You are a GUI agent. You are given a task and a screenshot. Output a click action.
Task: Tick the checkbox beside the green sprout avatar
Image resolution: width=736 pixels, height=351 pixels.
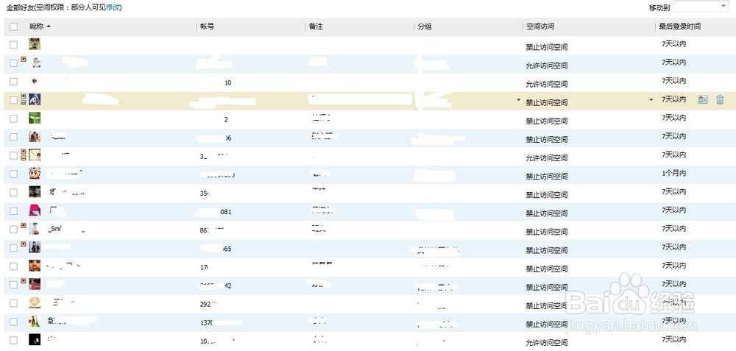(13, 118)
